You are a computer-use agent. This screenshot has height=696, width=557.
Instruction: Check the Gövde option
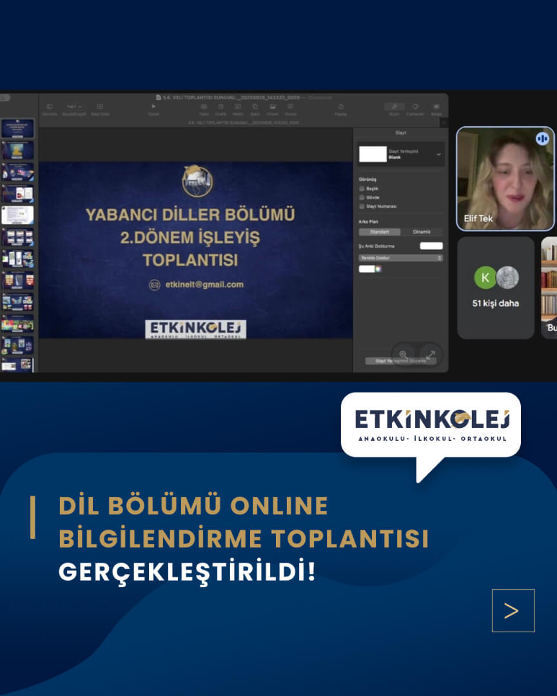[362, 198]
